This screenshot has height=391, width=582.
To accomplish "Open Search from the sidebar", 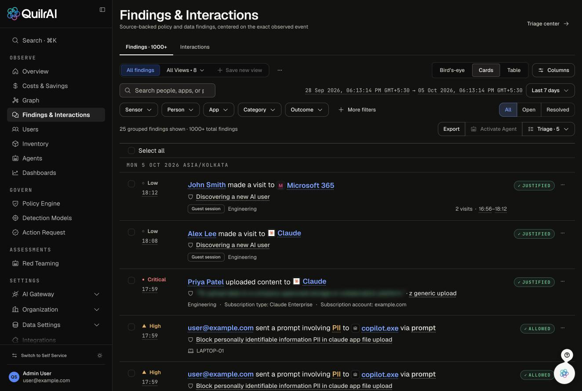I will pyautogui.click(x=56, y=40).
